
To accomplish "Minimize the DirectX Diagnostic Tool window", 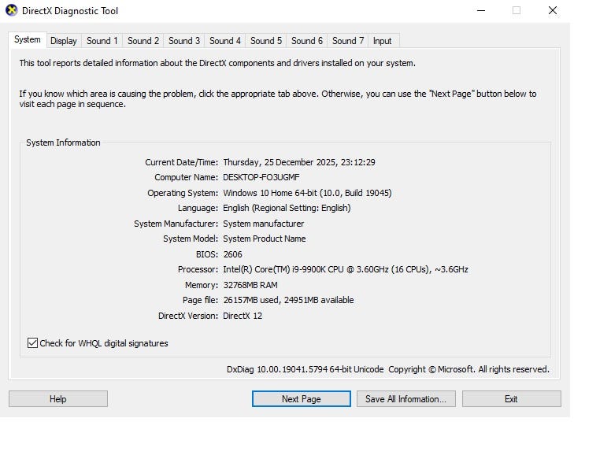I will [x=480, y=11].
